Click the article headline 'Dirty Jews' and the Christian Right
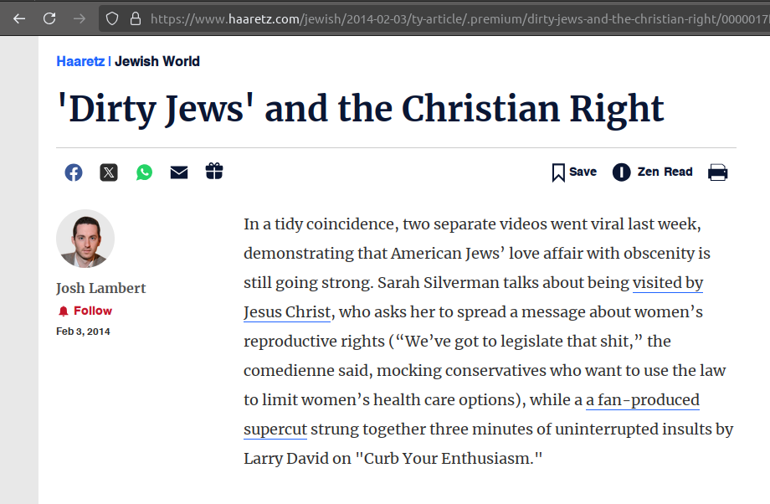The image size is (770, 504). pyautogui.click(x=361, y=109)
